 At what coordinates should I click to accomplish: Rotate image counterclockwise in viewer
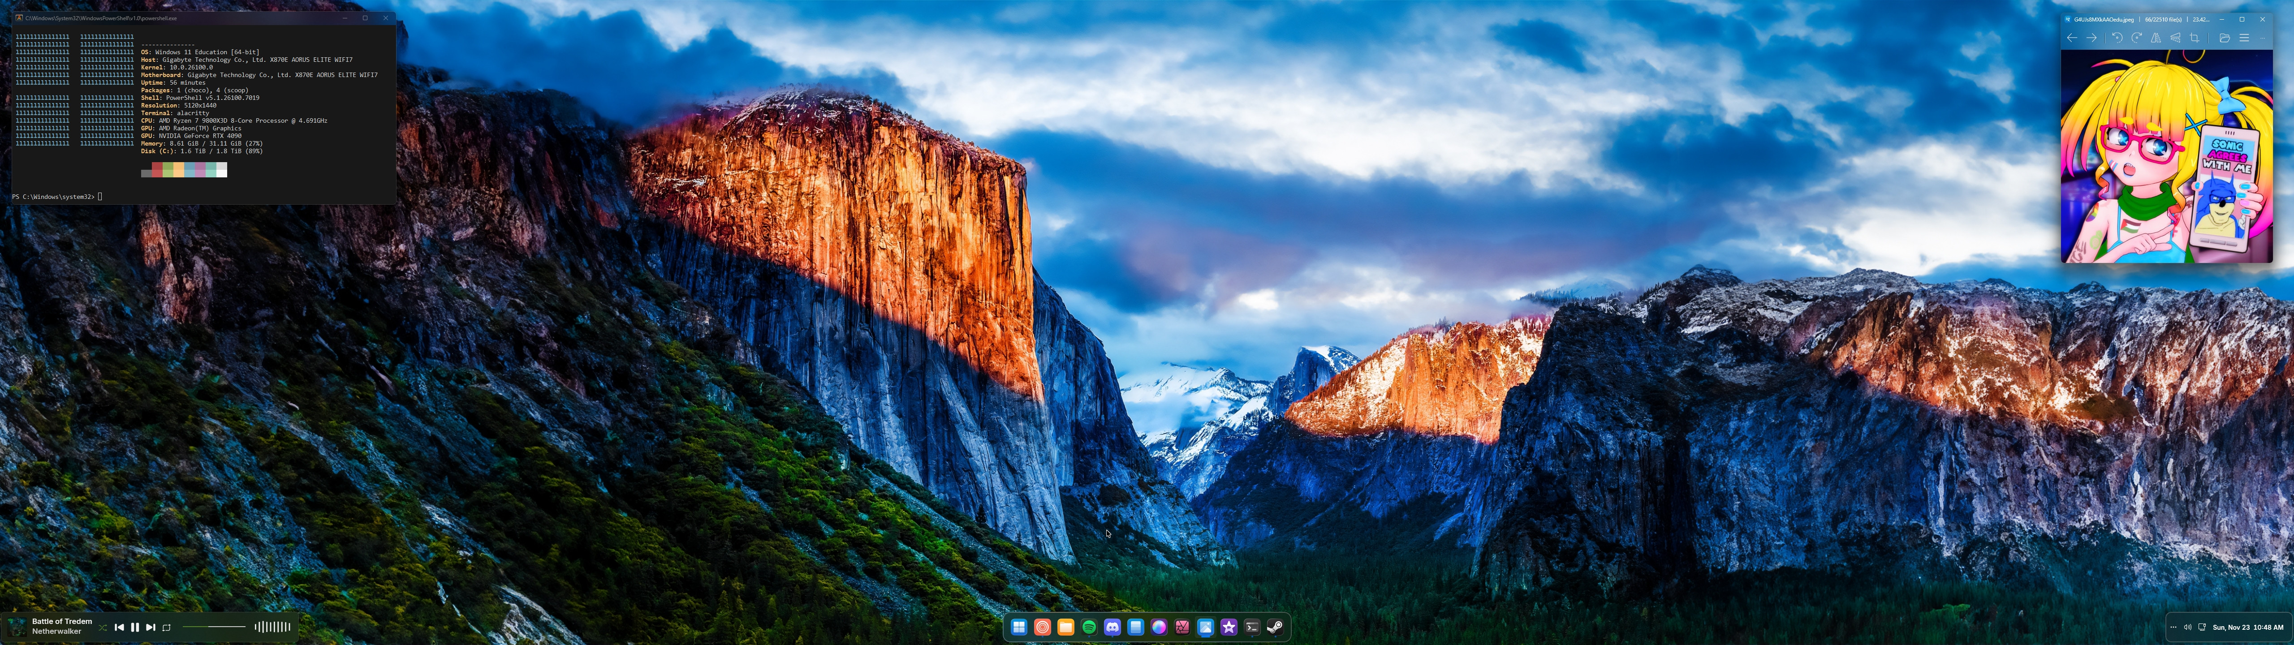(2117, 38)
